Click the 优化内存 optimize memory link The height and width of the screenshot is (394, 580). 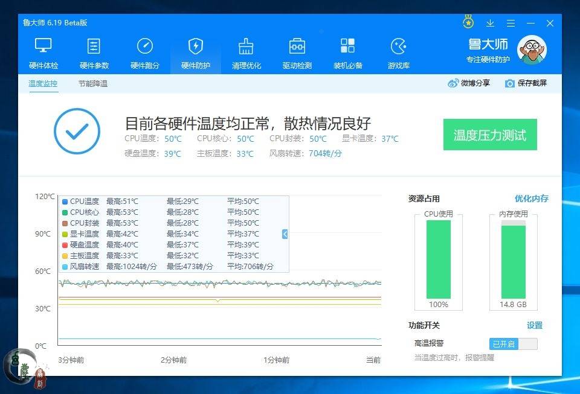coord(531,199)
